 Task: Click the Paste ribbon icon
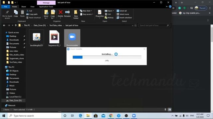tap(22, 14)
